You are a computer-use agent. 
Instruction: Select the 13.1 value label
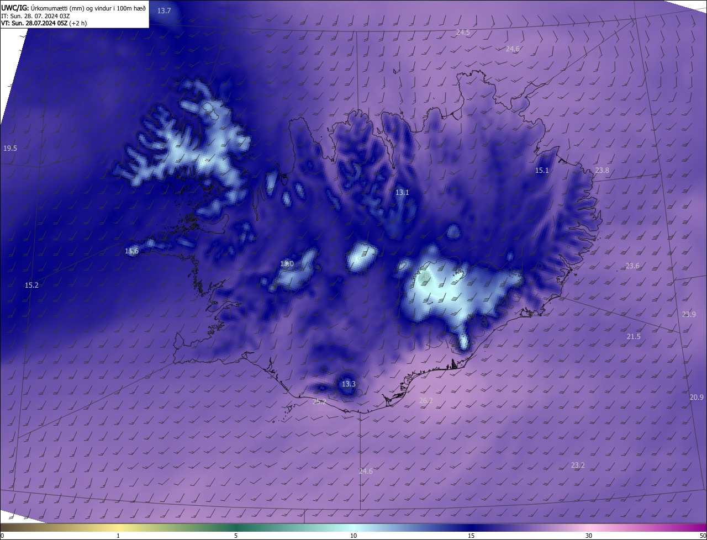coord(402,193)
